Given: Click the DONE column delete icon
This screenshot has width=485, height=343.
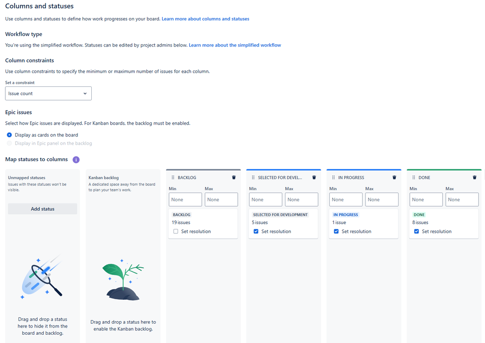Looking at the screenshot, I should tap(474, 178).
